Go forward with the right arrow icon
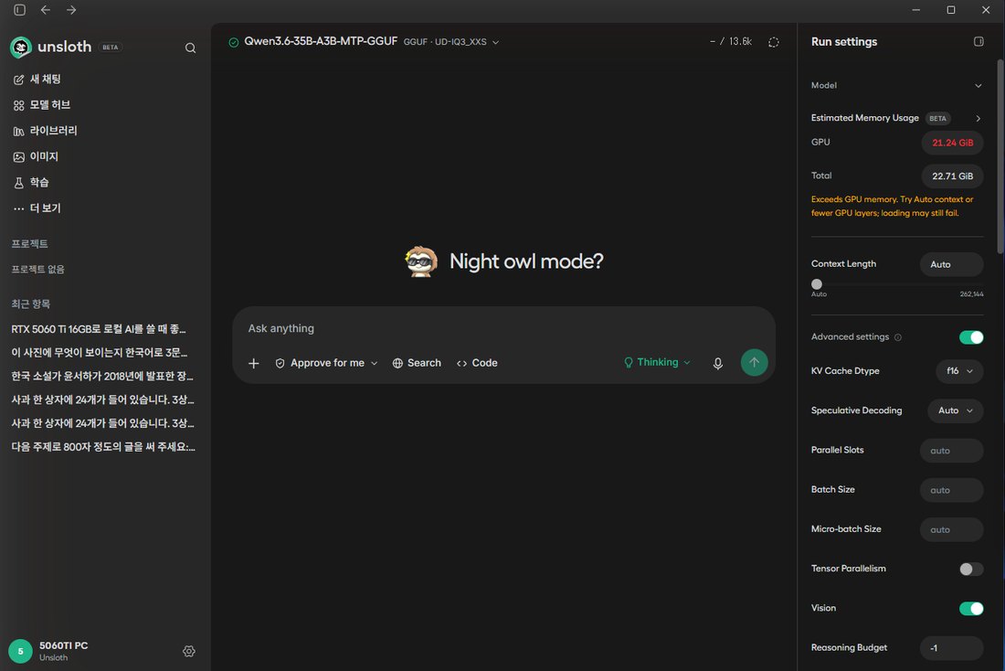The width and height of the screenshot is (1005, 671). 71,10
